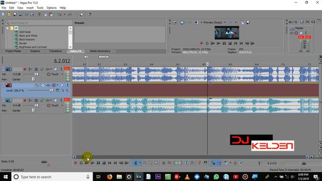Click Pause in the timeline transport bar

click(99, 163)
